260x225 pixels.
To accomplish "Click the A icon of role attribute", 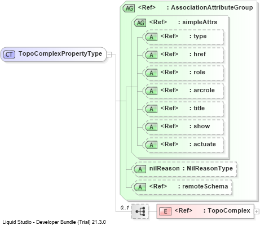I will tap(151, 73).
